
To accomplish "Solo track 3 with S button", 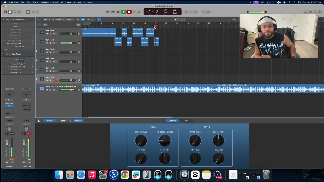I will [50, 52].
